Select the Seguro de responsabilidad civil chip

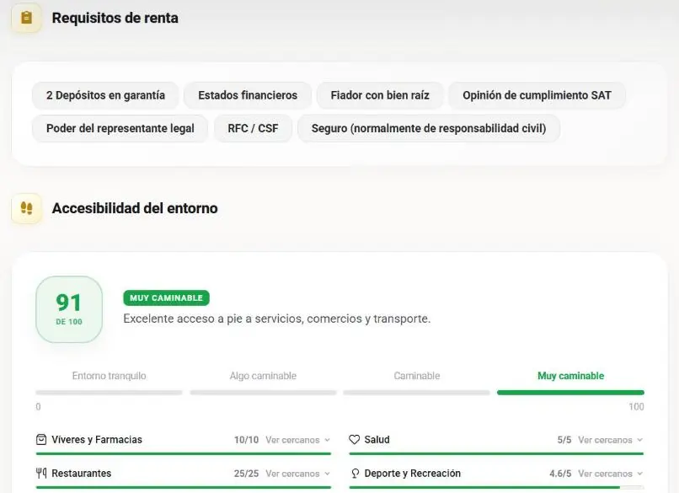pos(429,129)
